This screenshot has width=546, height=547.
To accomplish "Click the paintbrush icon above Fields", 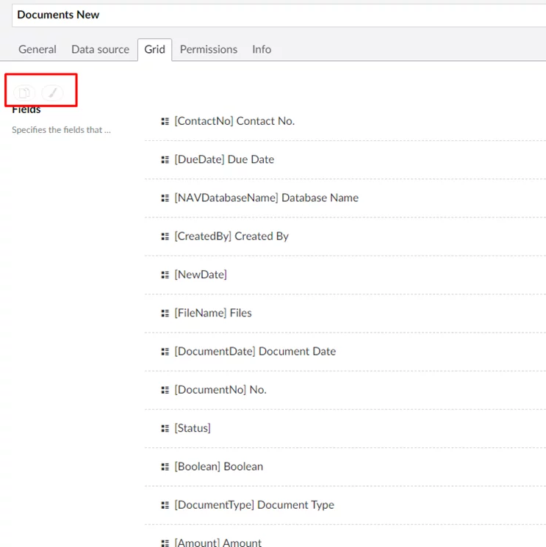I will pyautogui.click(x=52, y=93).
